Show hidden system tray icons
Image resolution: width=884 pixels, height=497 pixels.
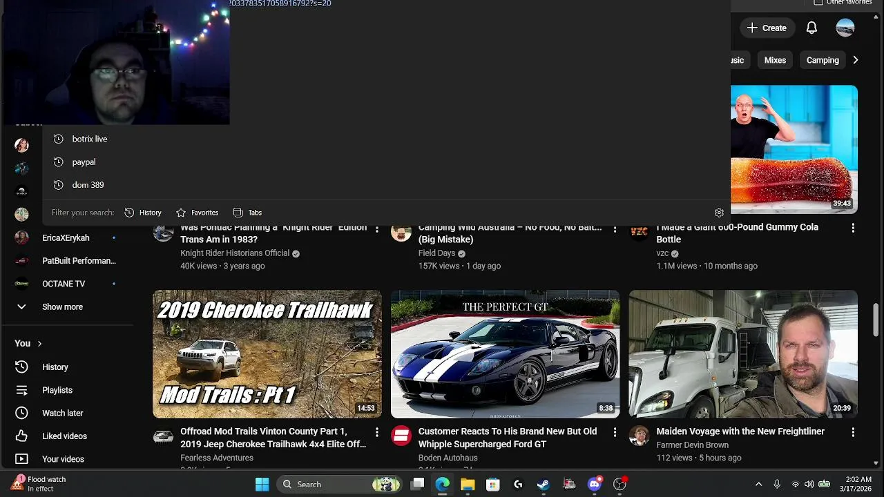click(758, 485)
